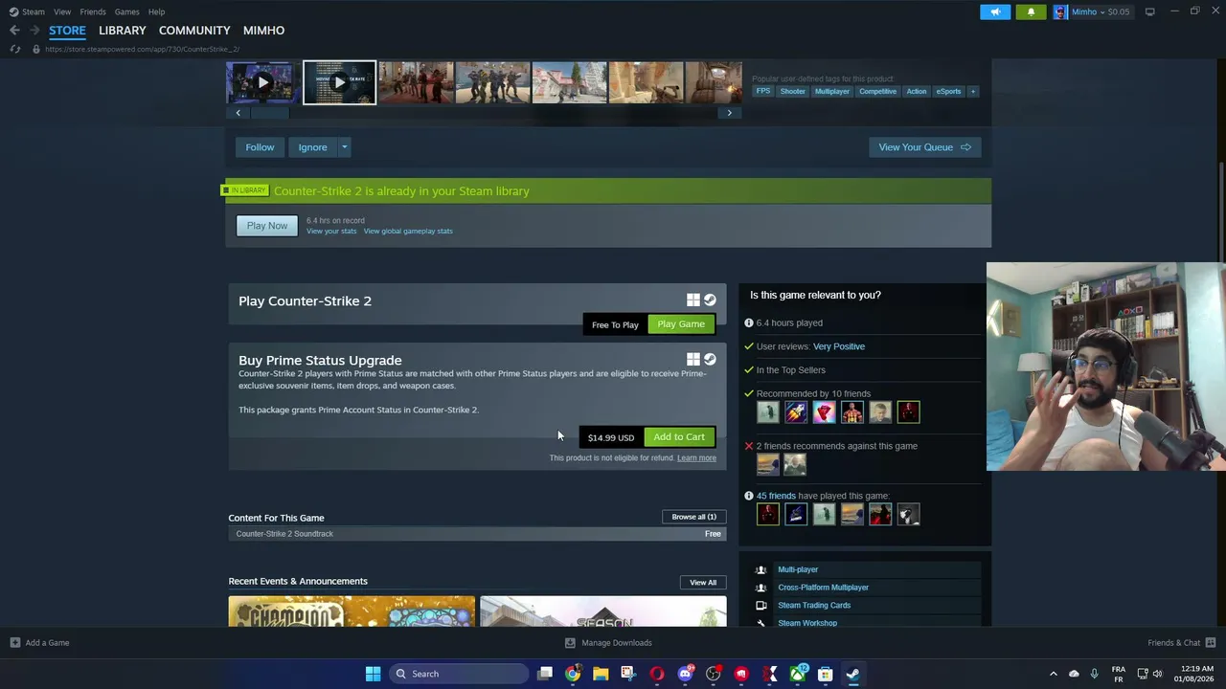Open Counter-Strike 2 Soundtrack content row
This screenshot has height=689, width=1226.
477,534
